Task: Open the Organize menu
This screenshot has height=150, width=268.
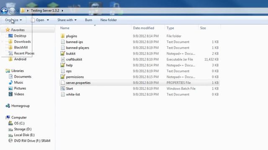Action: click(13, 20)
